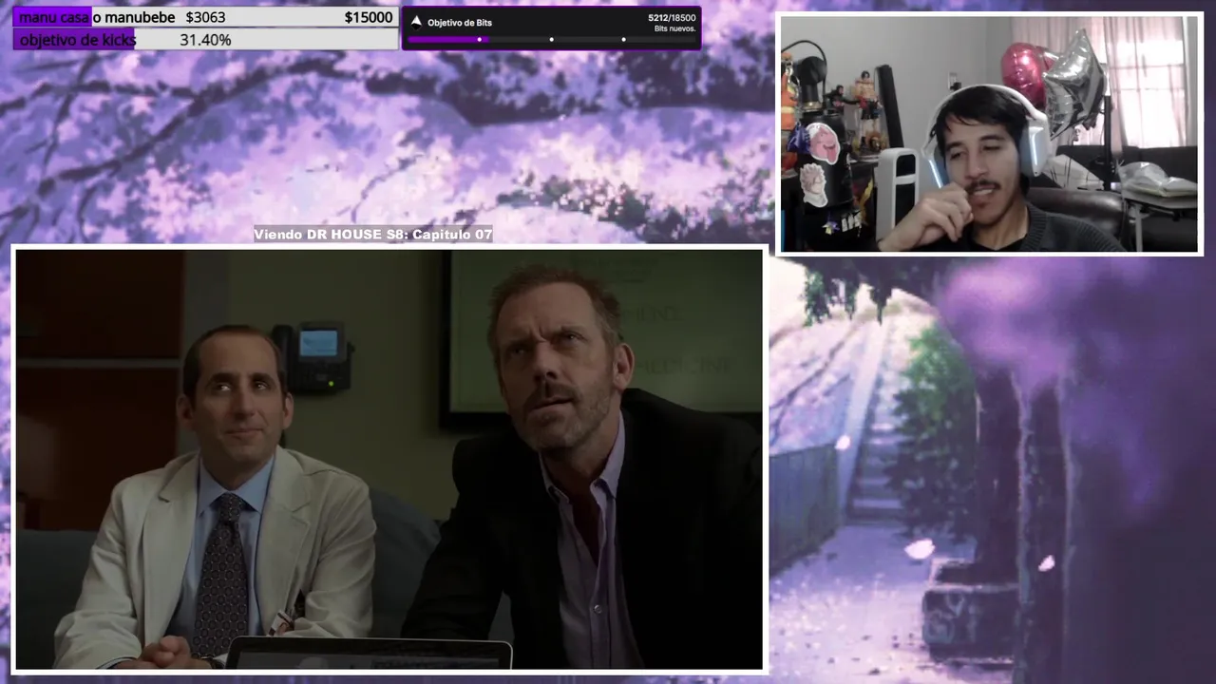Click the Dr House video frame
This screenshot has width=1216, height=684.
[x=389, y=459]
